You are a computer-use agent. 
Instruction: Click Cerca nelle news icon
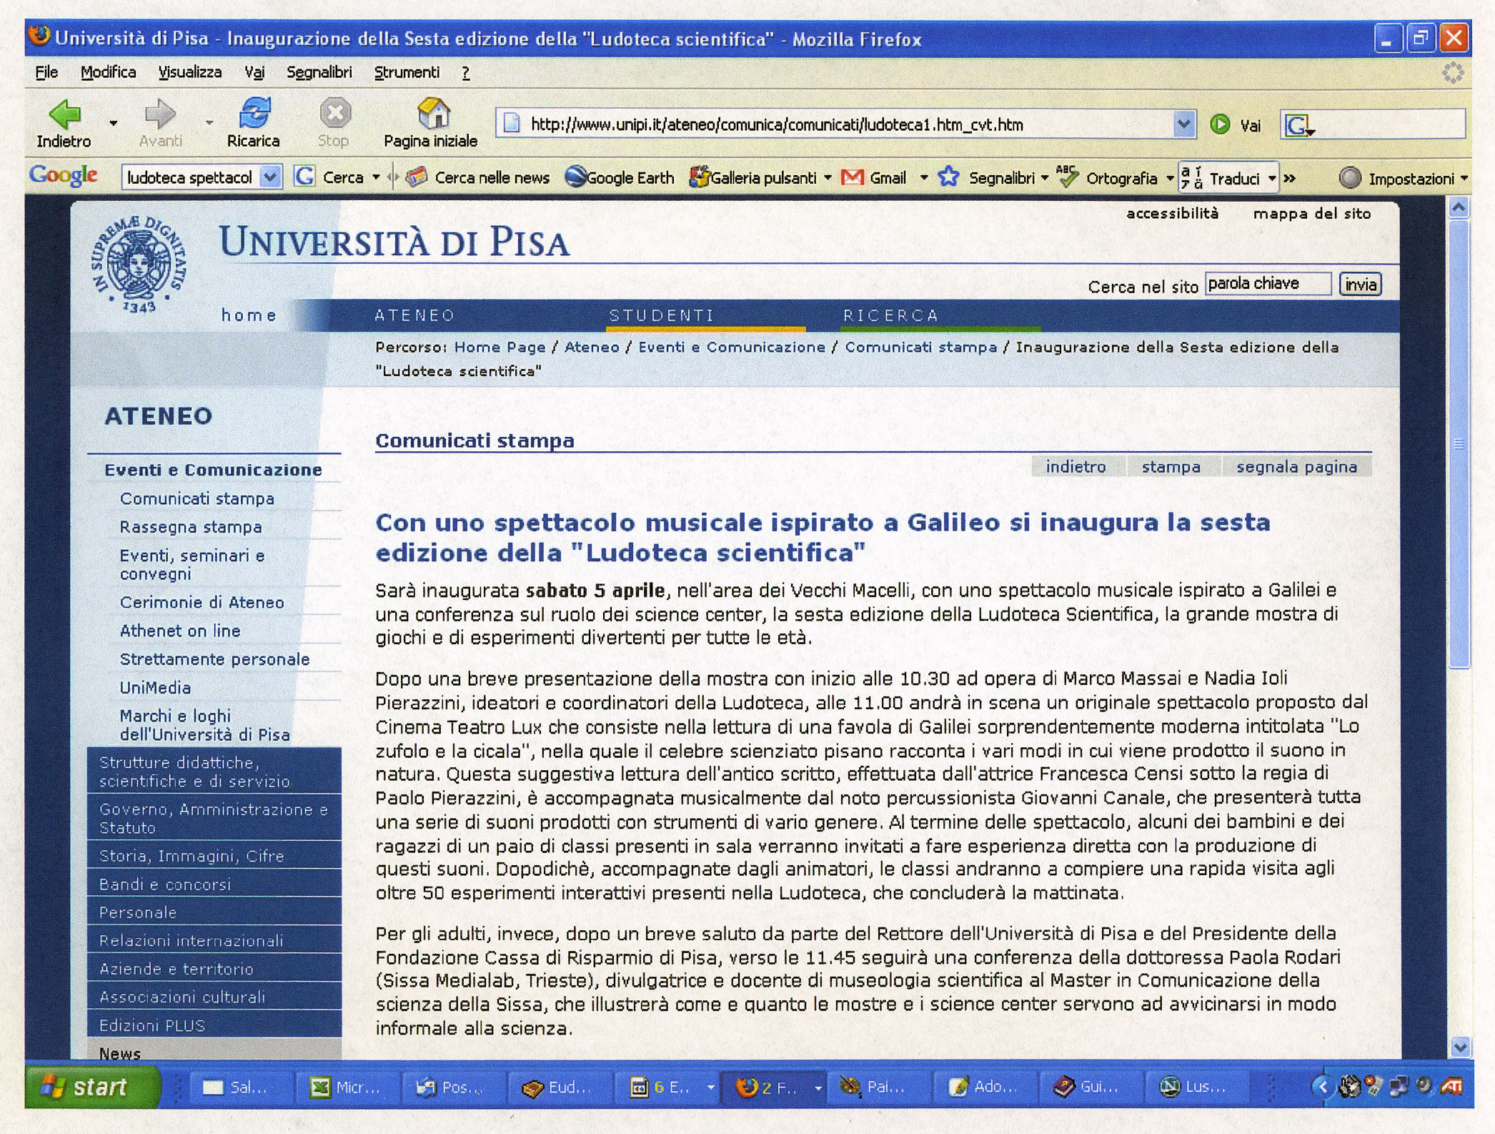[417, 177]
